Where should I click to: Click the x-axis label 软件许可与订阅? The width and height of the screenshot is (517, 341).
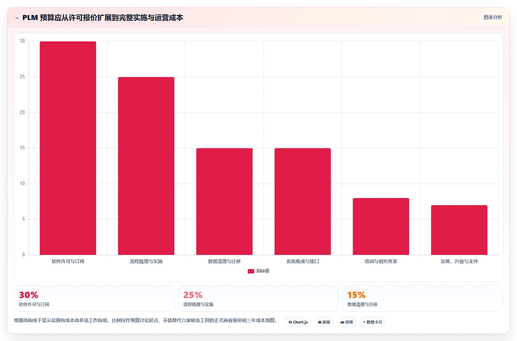coord(68,261)
